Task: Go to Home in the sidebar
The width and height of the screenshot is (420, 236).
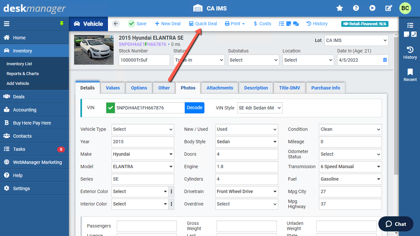Action: tap(34, 38)
